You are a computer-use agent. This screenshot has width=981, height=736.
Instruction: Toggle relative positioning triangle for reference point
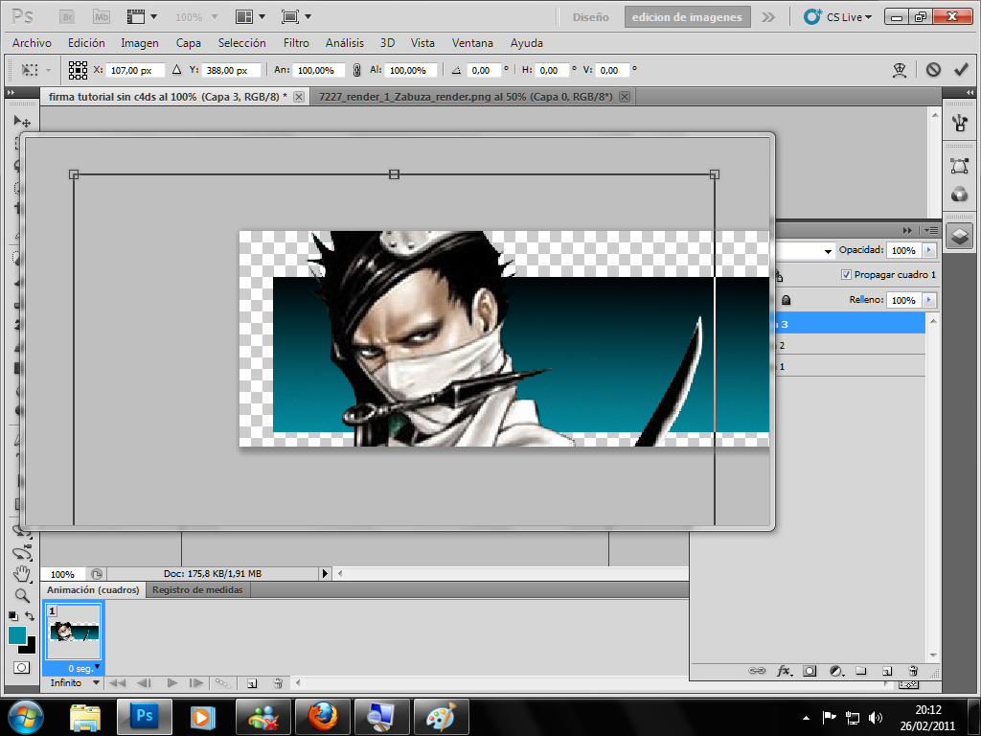pyautogui.click(x=176, y=70)
